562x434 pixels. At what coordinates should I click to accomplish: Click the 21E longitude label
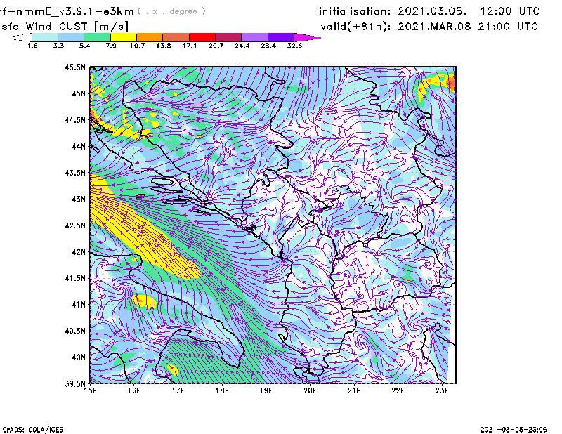[x=354, y=390]
